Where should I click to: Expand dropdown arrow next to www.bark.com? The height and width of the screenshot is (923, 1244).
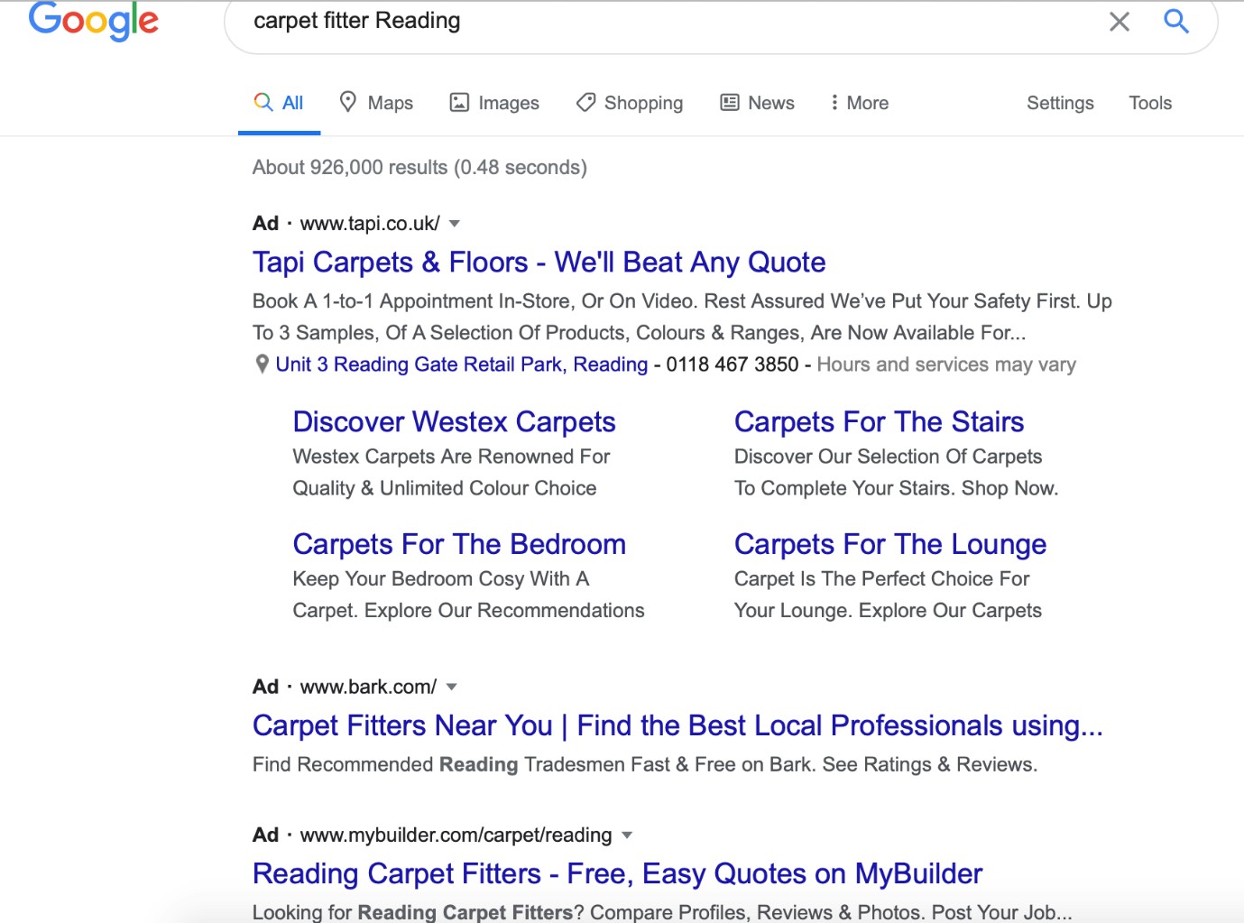[x=452, y=688]
